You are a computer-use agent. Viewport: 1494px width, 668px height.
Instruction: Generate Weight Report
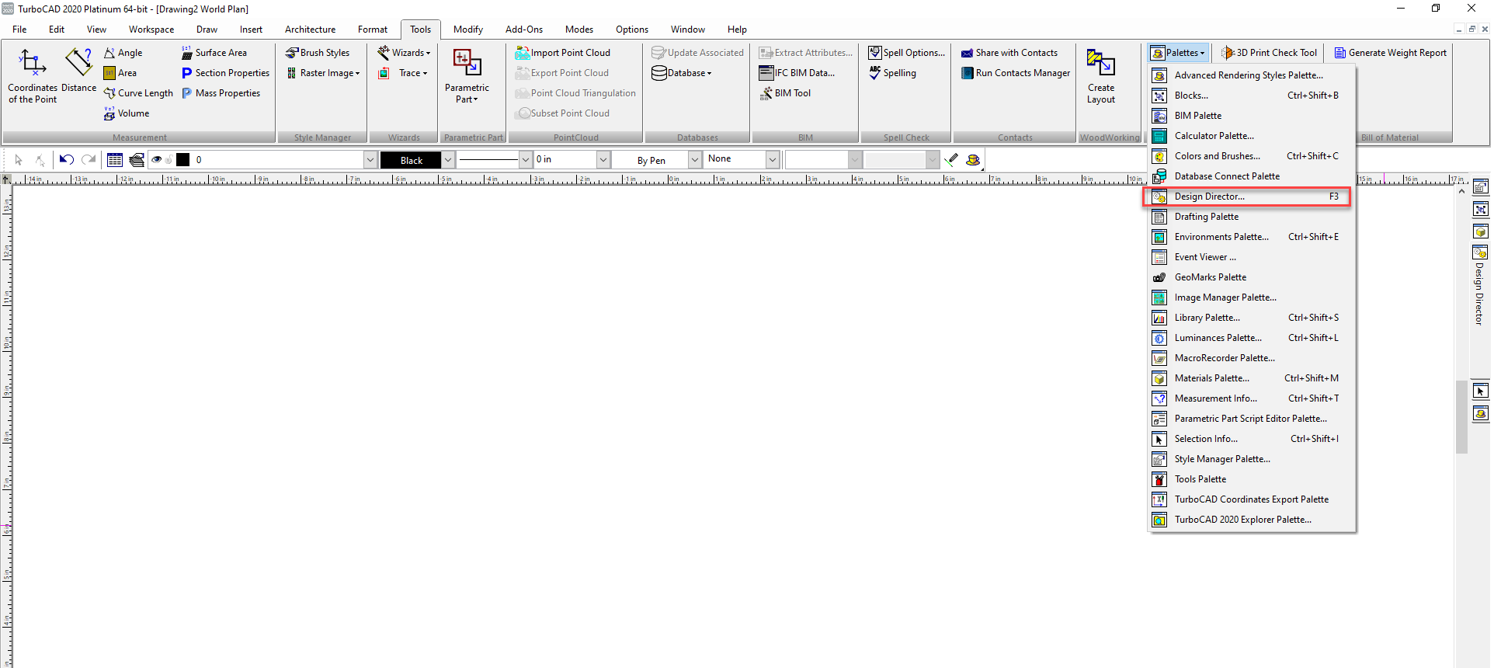coord(1390,53)
